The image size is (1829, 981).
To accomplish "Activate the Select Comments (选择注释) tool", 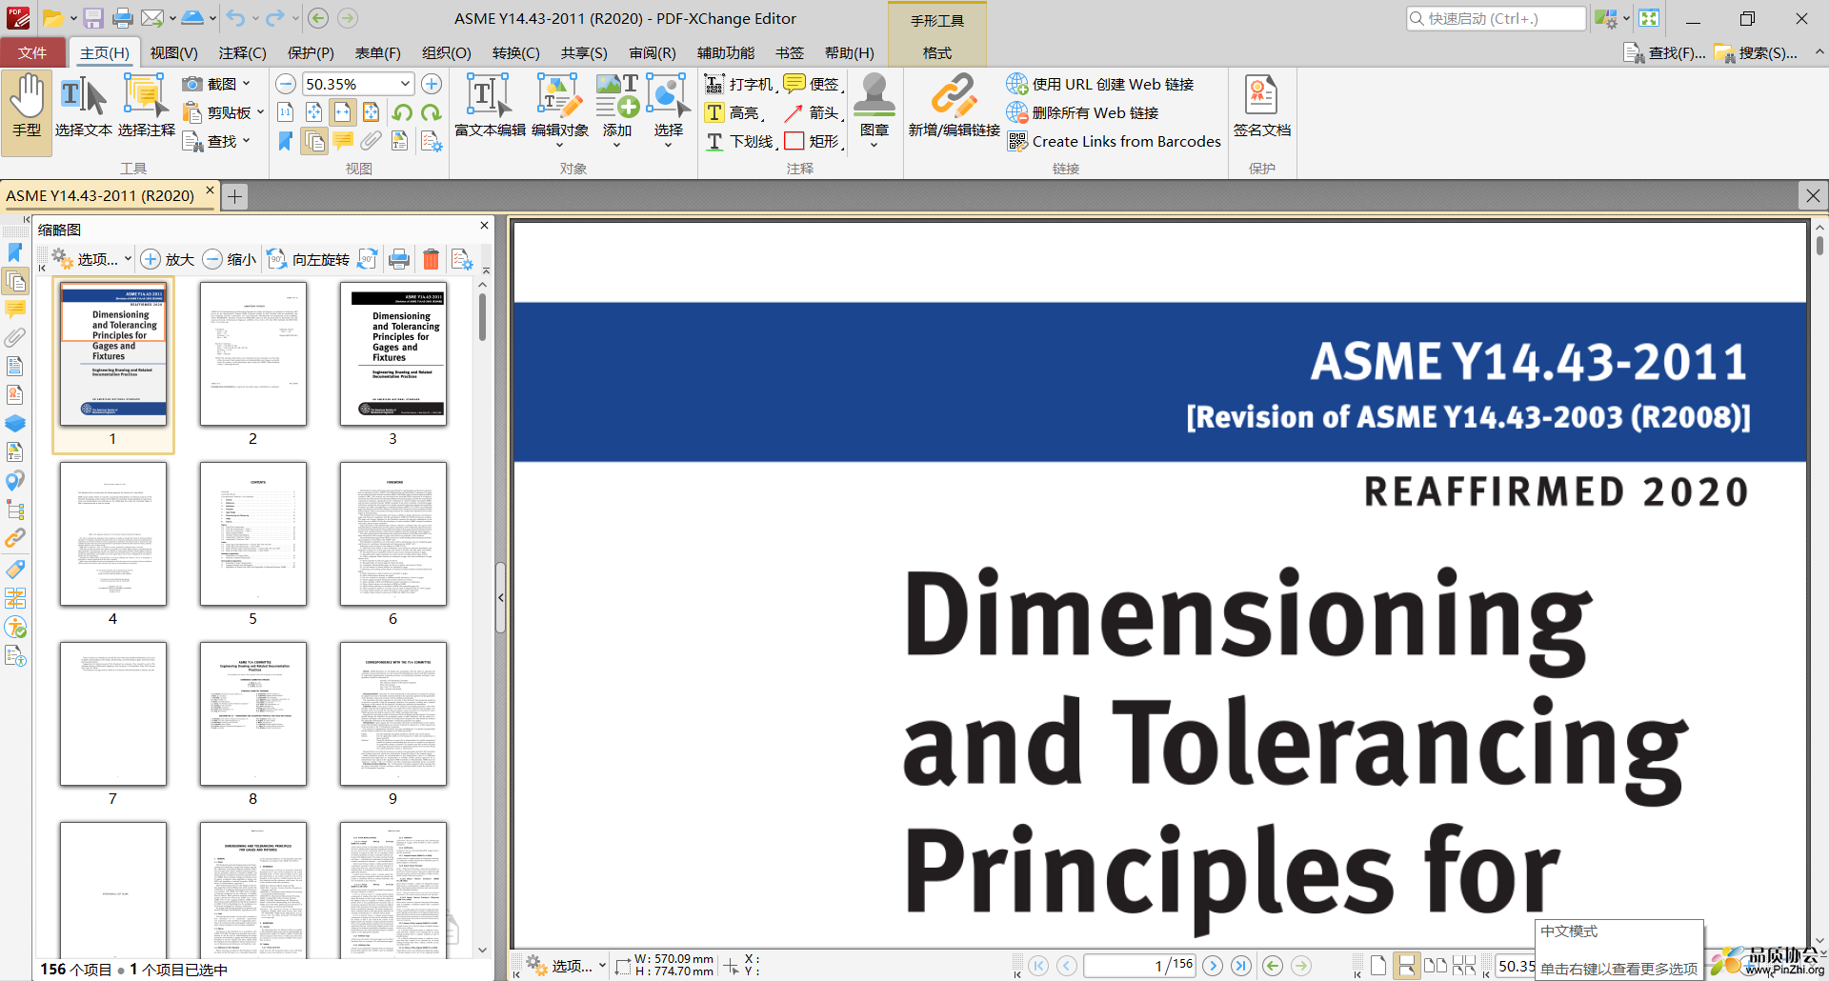I will coord(146,107).
